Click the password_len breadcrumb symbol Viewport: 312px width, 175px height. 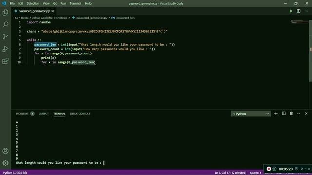coord(125,18)
